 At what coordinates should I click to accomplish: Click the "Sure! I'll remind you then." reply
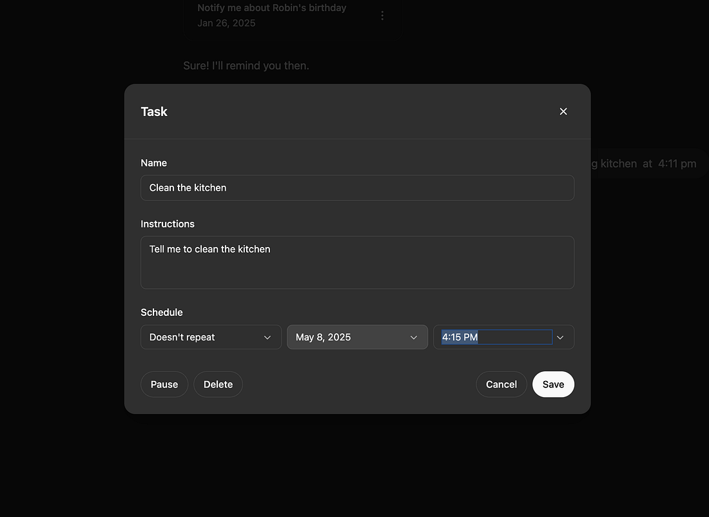point(246,66)
